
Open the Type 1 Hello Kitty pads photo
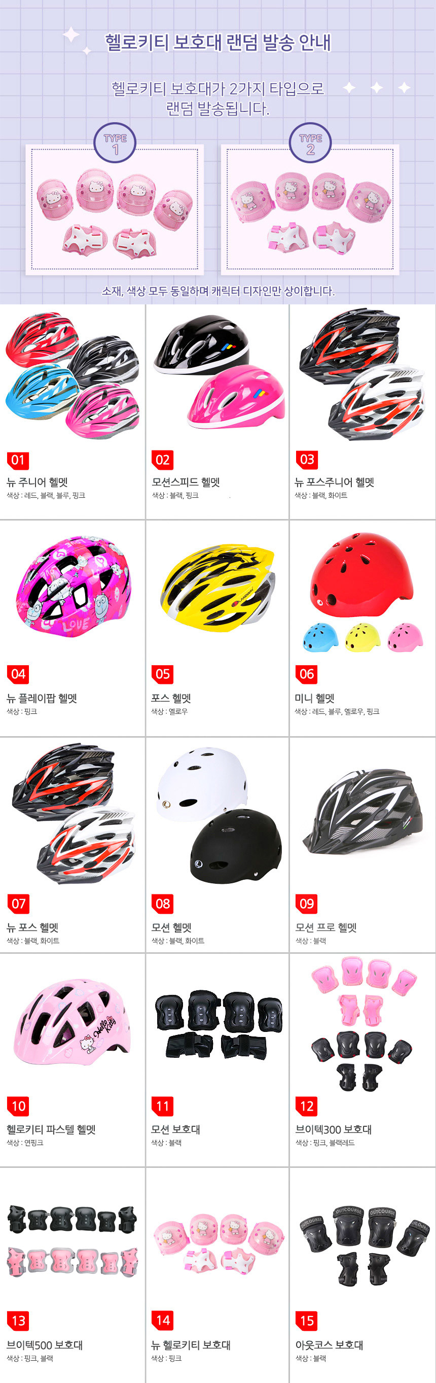115,210
